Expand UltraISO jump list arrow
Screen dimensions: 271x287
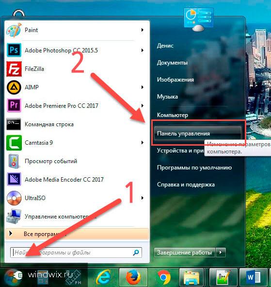[143, 198]
